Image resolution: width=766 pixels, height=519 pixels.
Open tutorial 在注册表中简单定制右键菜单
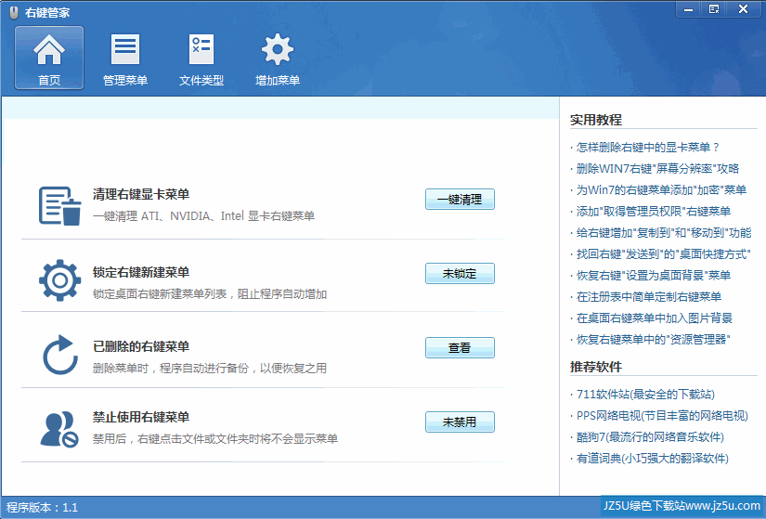649,297
